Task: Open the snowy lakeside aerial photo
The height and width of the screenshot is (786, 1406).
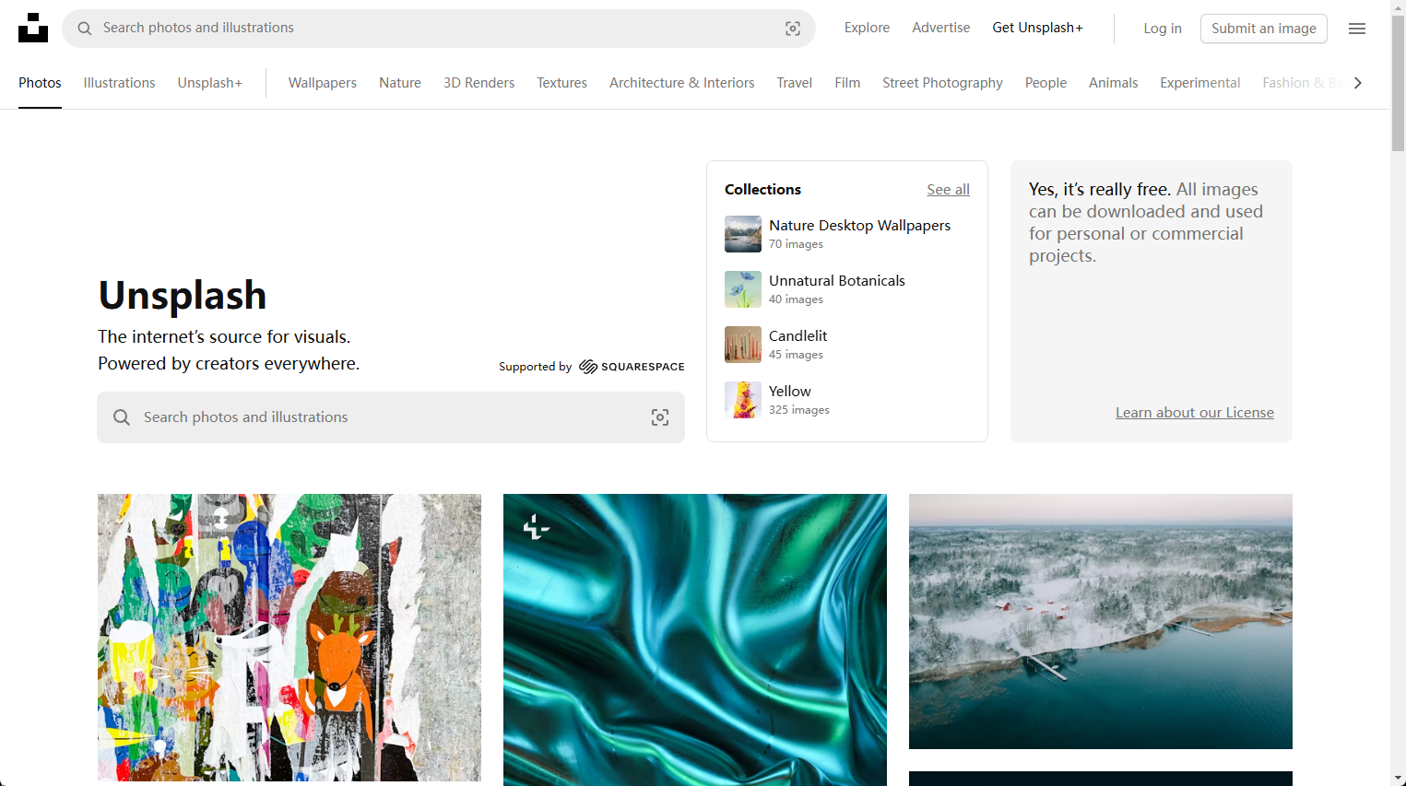Action: pos(1100,621)
